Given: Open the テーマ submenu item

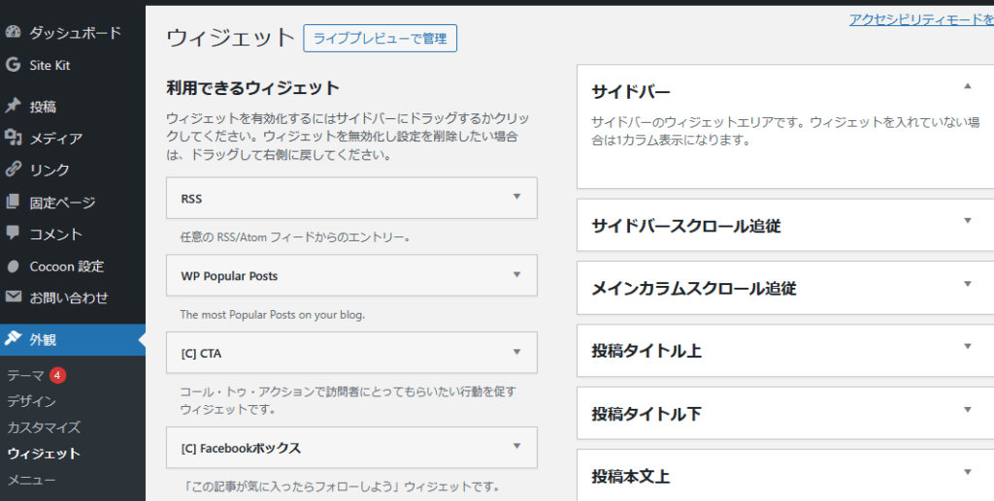Looking at the screenshot, I should click(25, 375).
